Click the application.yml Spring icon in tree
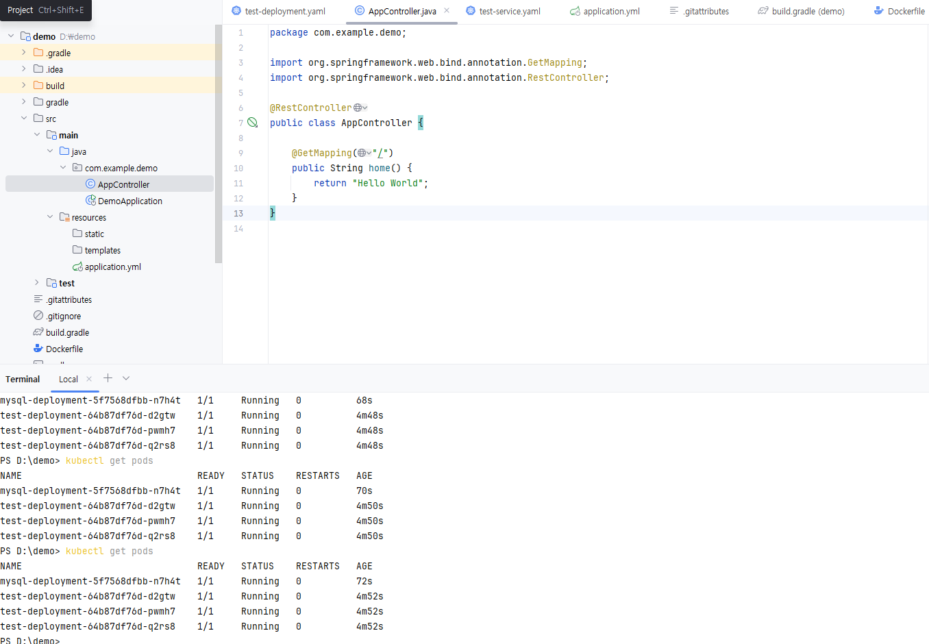929x644 pixels. click(77, 267)
